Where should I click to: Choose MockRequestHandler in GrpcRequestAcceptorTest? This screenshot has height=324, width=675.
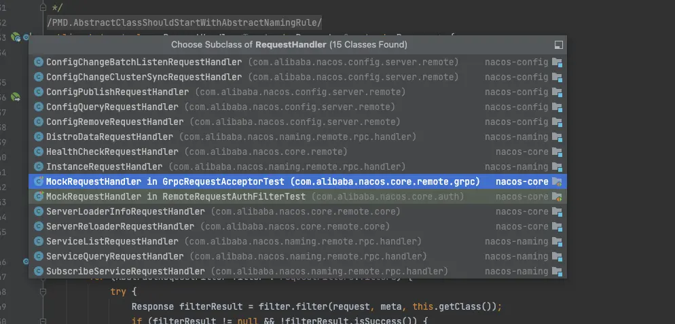coord(297,182)
